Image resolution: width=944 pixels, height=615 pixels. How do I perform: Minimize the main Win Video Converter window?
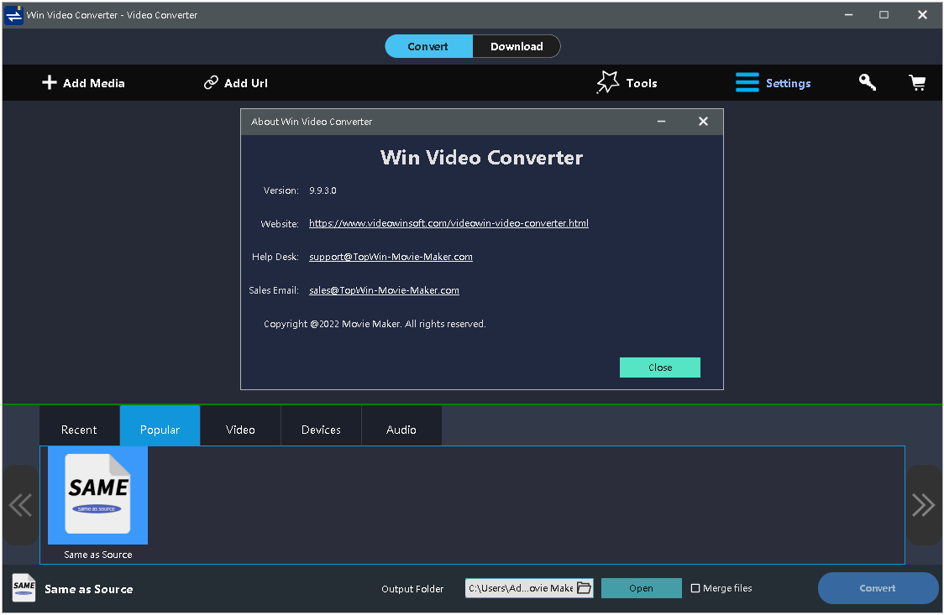pyautogui.click(x=848, y=15)
